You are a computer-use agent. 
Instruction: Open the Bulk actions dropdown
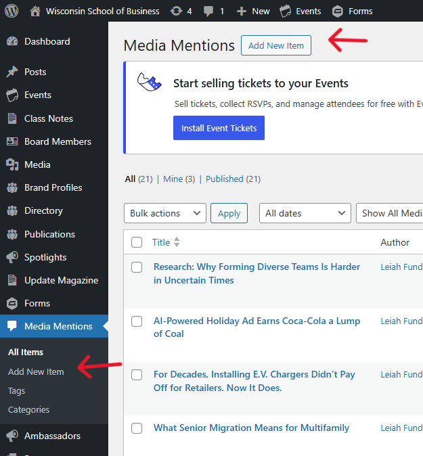[164, 213]
